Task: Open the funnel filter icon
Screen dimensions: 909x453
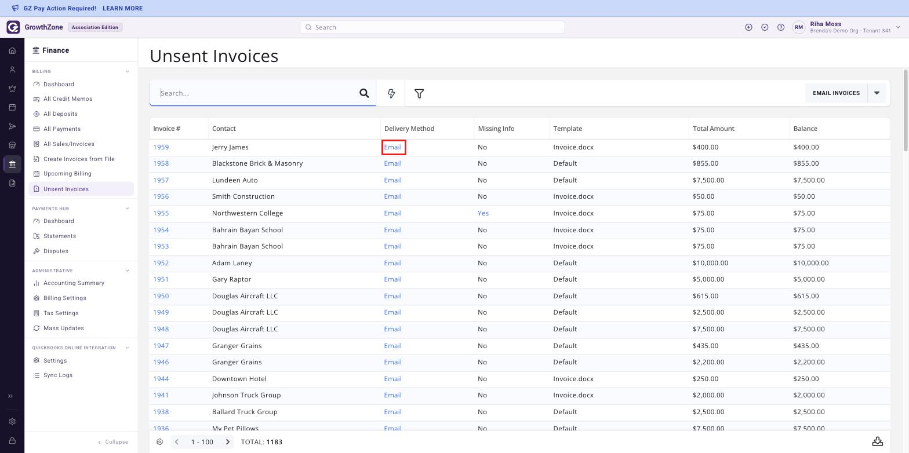Action: pos(419,93)
